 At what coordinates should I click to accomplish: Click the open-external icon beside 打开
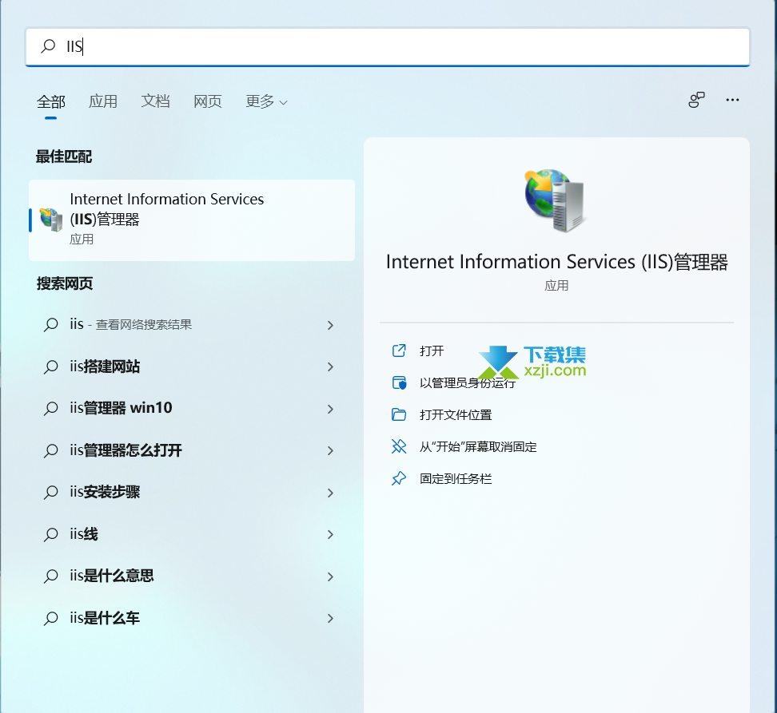(399, 351)
